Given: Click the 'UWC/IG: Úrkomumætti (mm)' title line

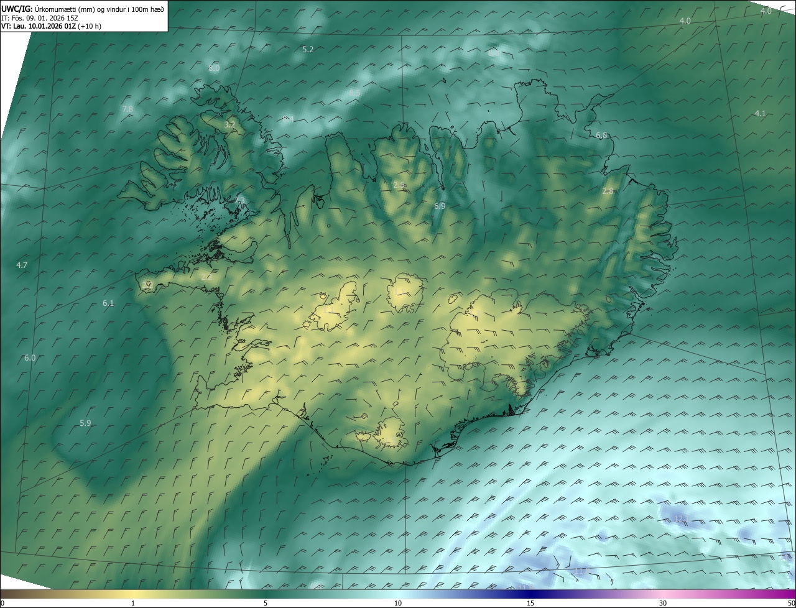Looking at the screenshot, I should [83, 8].
